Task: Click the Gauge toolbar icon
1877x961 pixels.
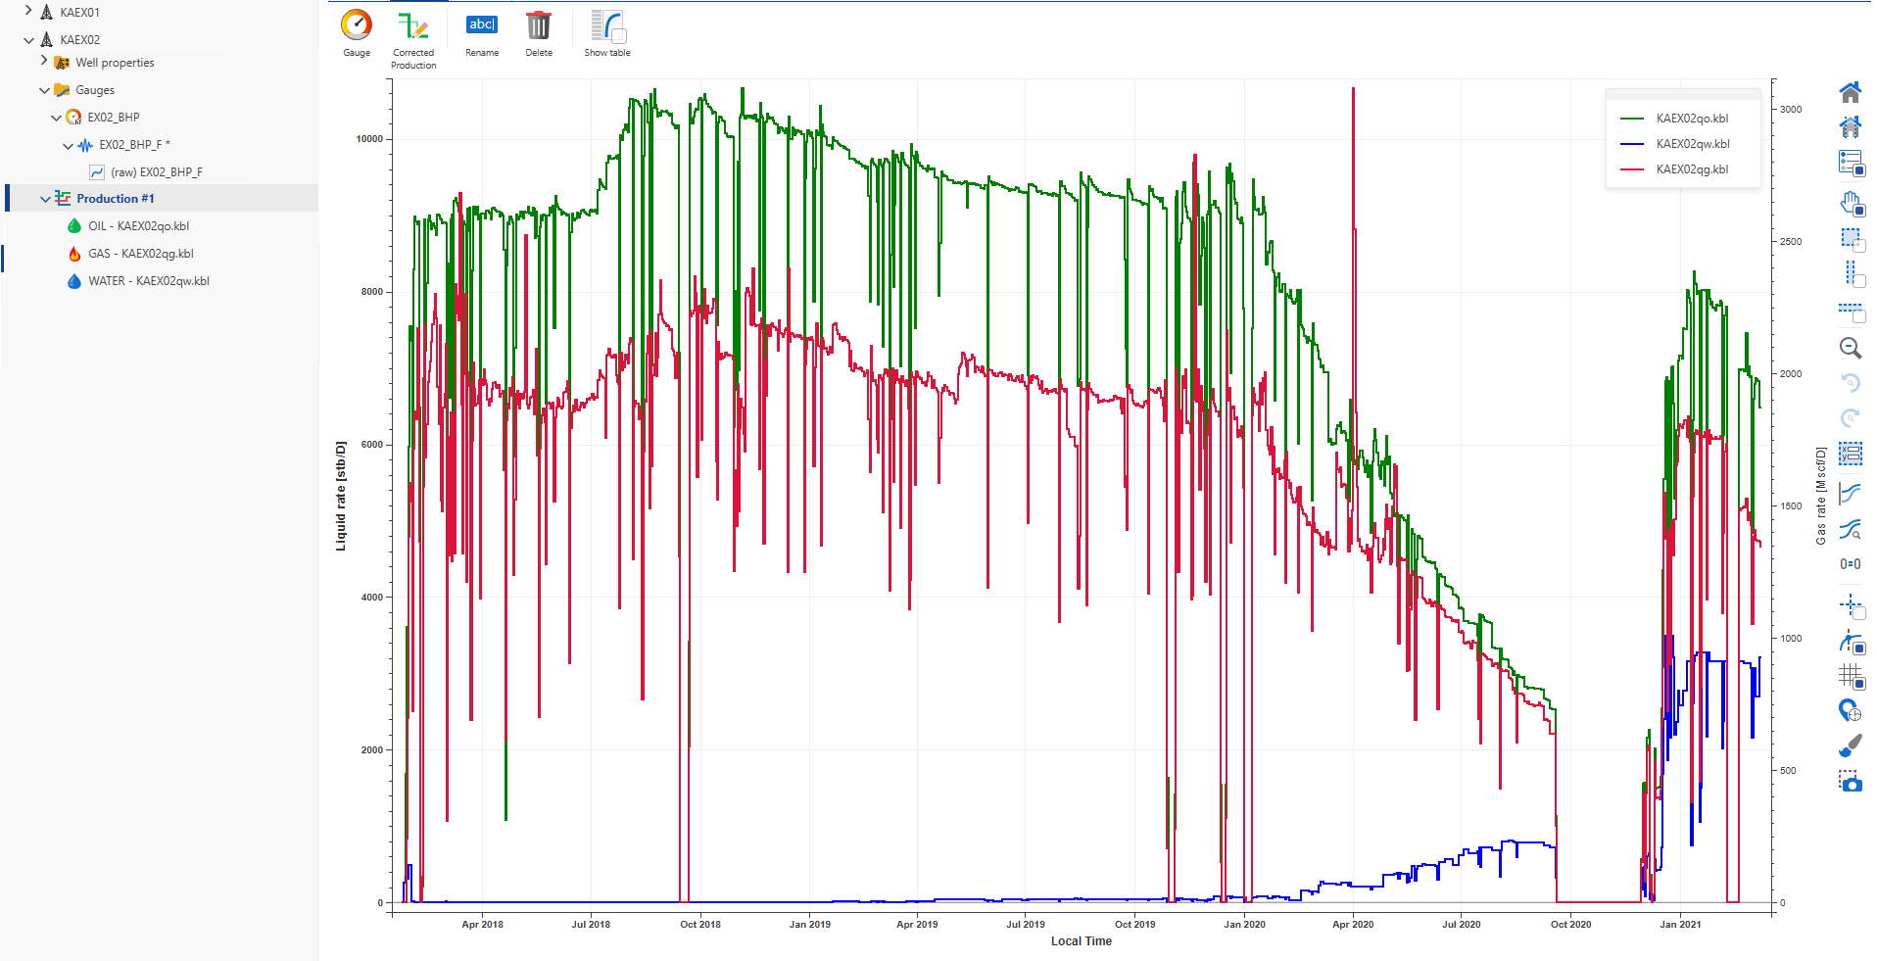Action: click(357, 26)
